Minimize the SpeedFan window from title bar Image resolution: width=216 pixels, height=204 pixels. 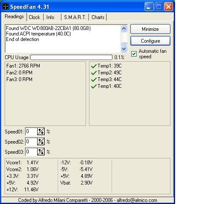coord(149,6)
